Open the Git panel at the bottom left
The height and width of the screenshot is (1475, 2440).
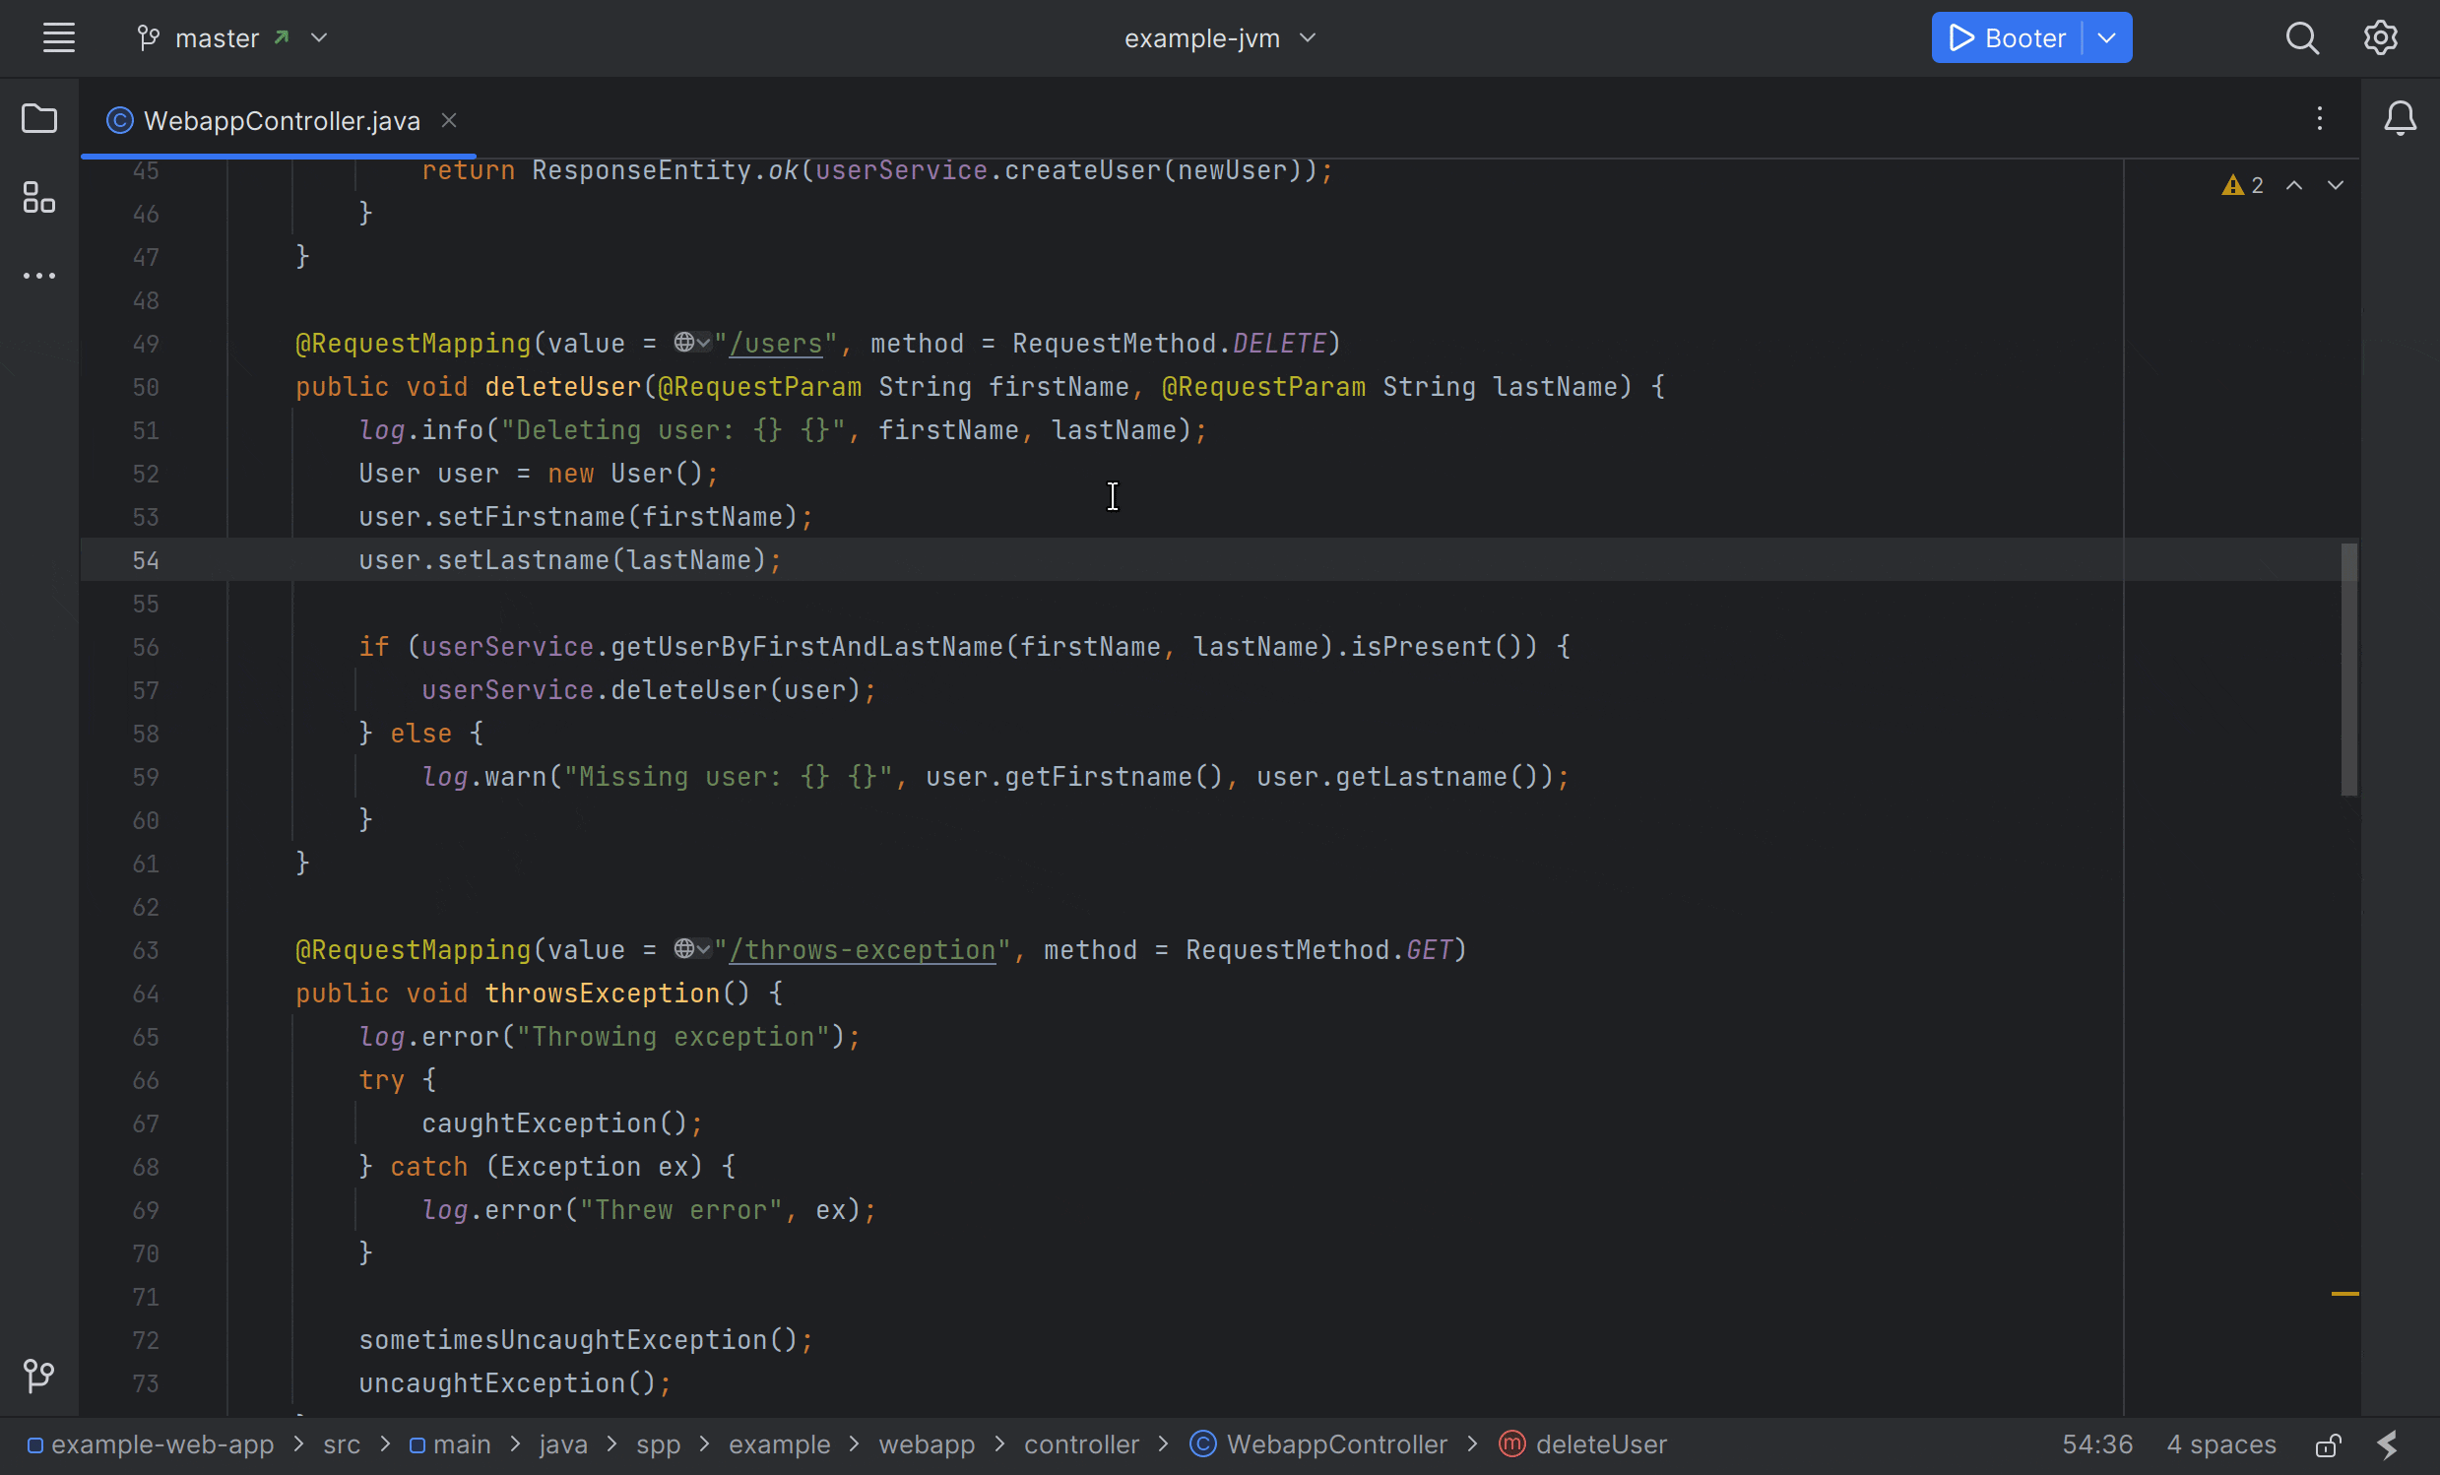[39, 1375]
